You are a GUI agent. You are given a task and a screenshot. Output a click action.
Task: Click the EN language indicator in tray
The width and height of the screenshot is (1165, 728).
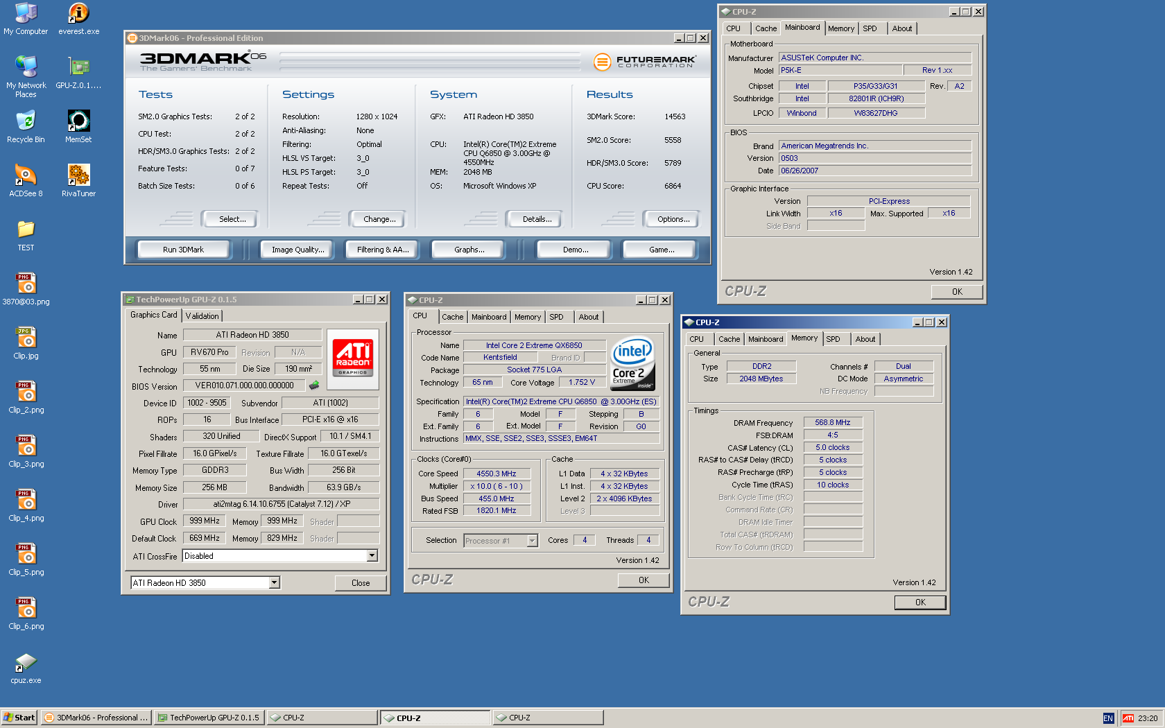click(x=1108, y=718)
